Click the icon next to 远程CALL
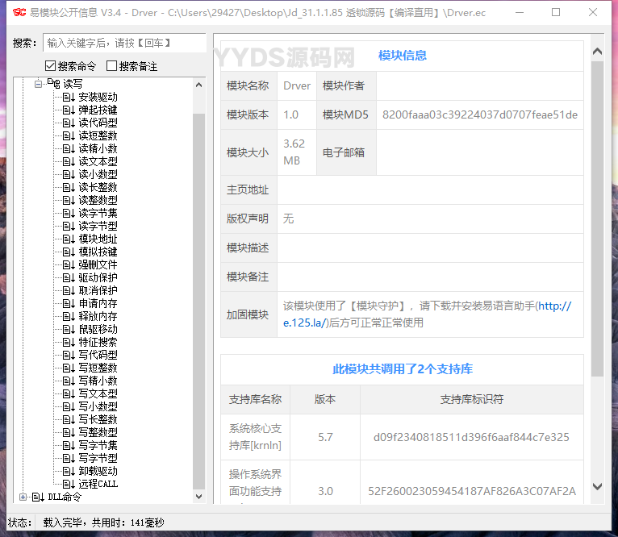The height and width of the screenshot is (537, 618). 69,484
